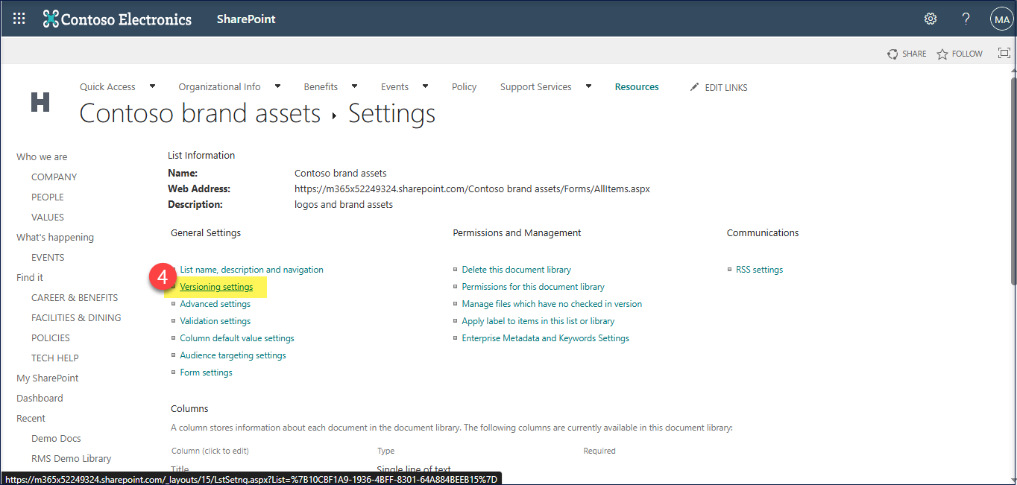1017x485 pixels.
Task: Expand the Support Services dropdown arrow
Action: [x=588, y=86]
